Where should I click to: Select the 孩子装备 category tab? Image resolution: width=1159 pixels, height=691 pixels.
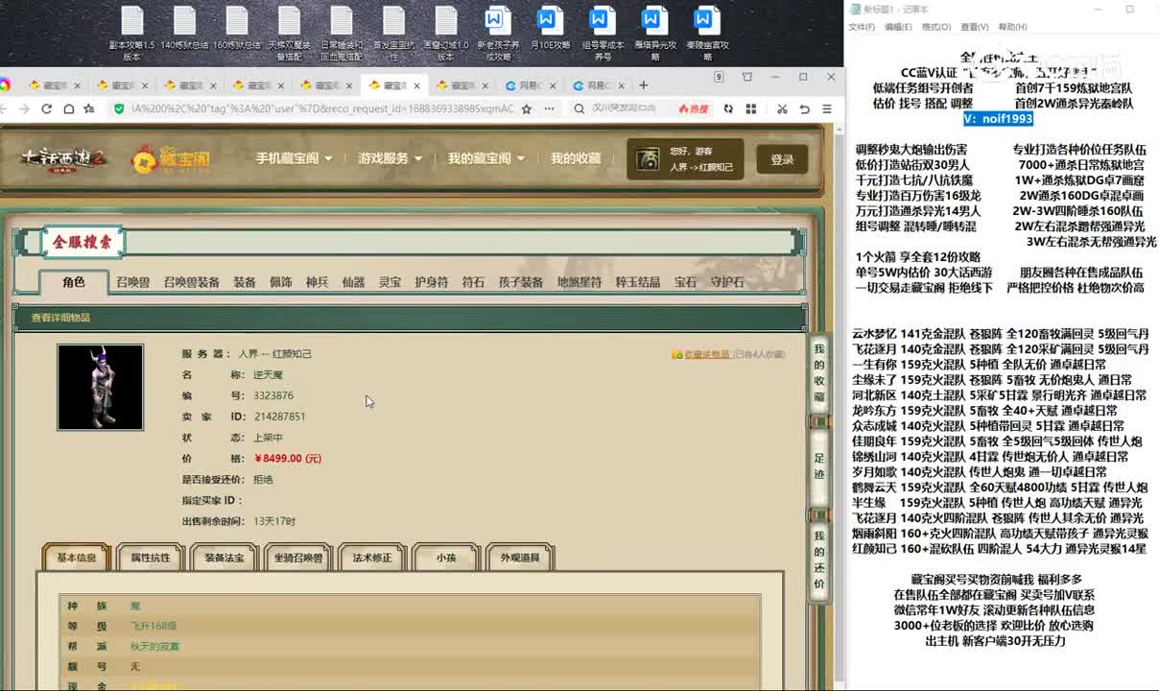[x=521, y=282]
